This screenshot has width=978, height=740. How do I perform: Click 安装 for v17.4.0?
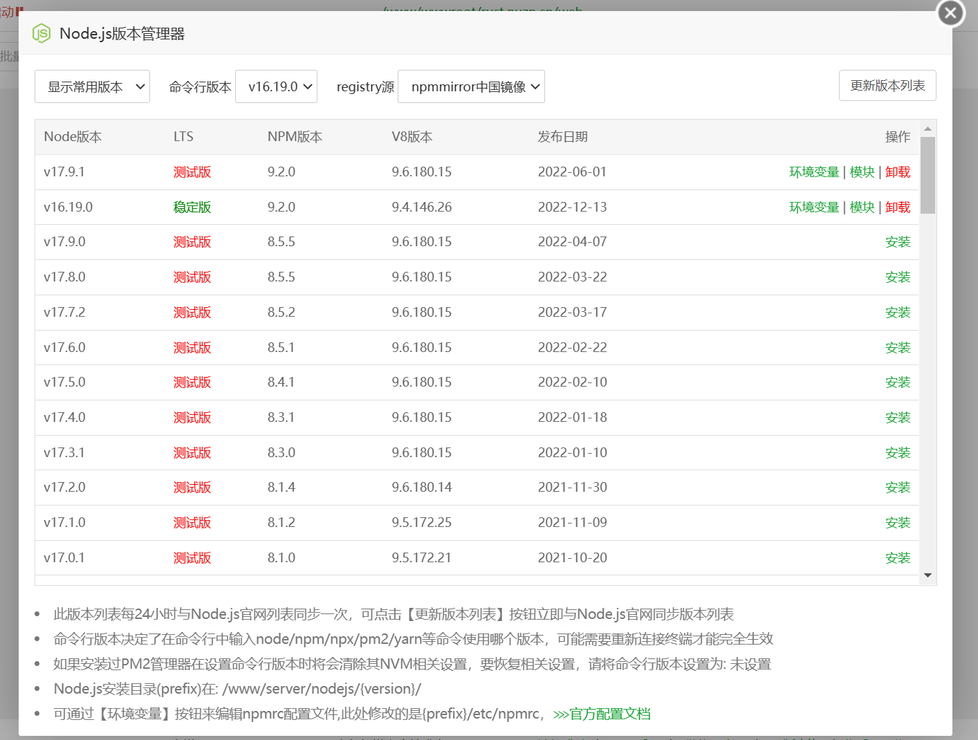(x=898, y=418)
